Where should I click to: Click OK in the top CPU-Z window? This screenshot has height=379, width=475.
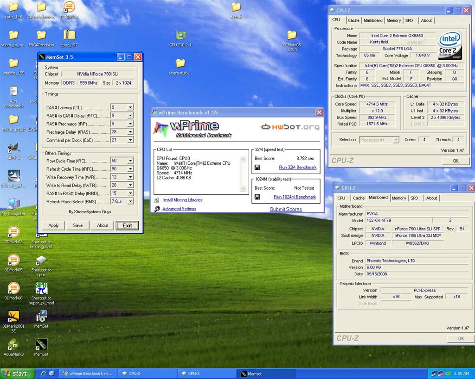tap(456, 161)
